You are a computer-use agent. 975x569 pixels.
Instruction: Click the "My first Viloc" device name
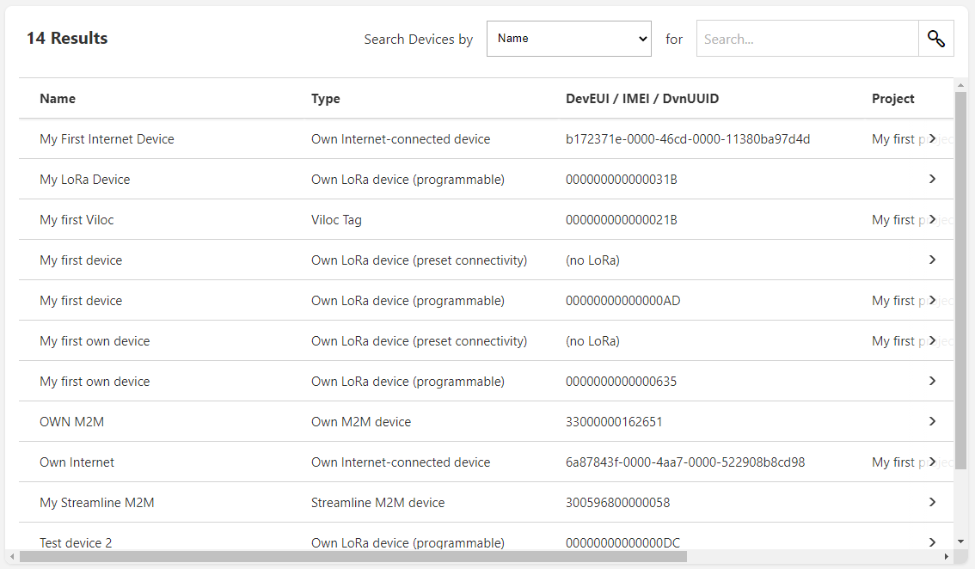coord(77,220)
